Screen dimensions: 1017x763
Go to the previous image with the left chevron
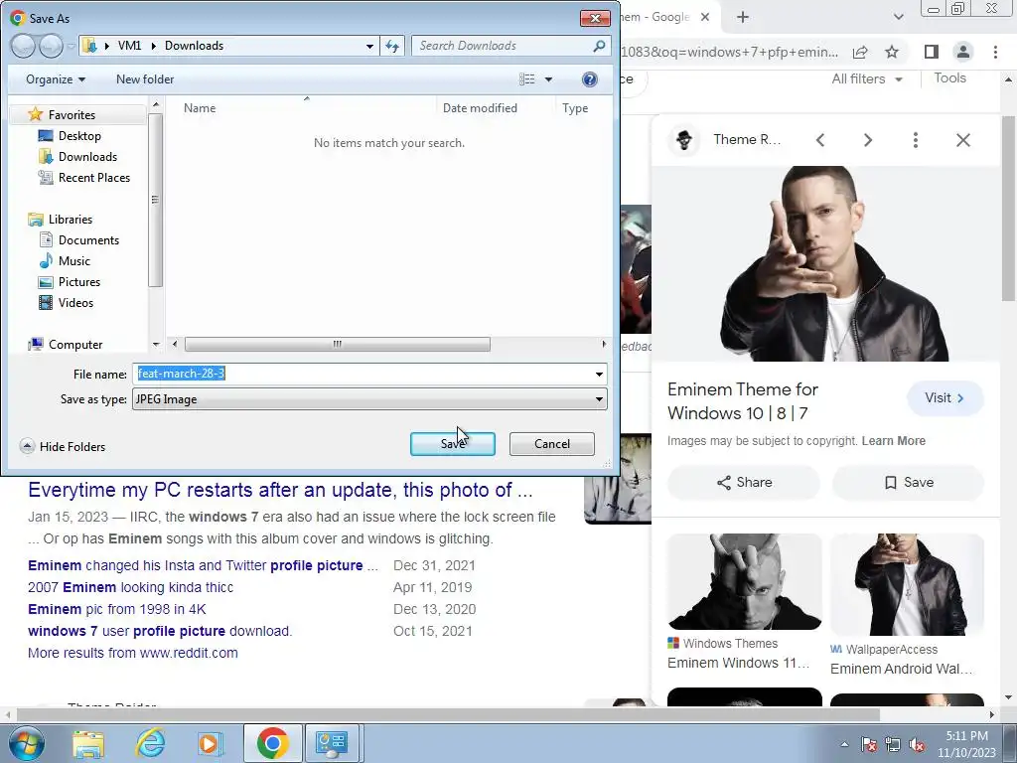(820, 139)
